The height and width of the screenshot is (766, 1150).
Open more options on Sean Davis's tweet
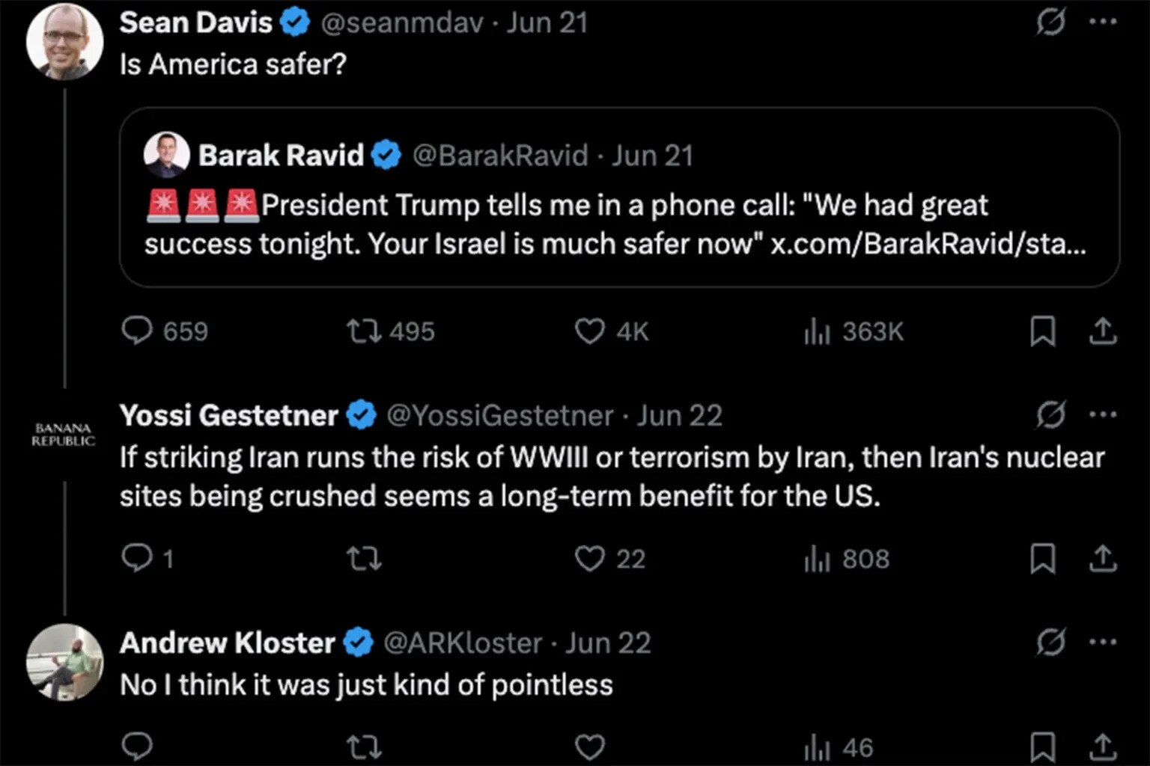[1103, 22]
